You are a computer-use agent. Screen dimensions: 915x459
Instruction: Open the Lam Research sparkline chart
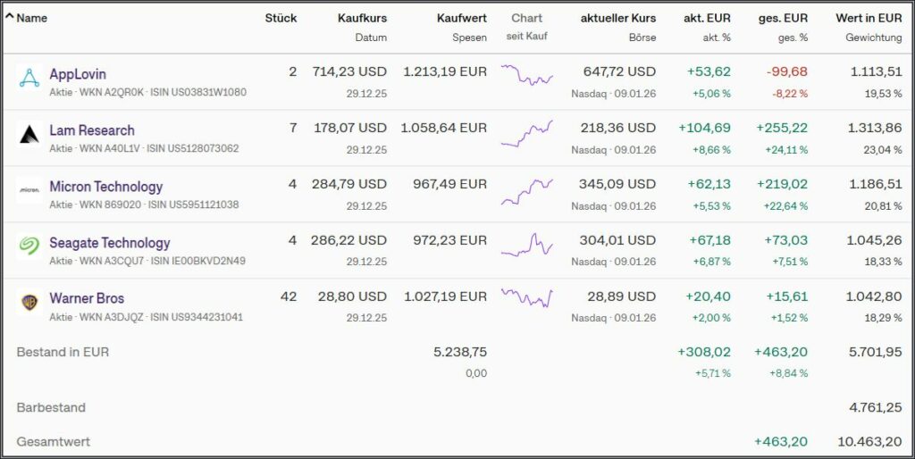[x=527, y=134]
